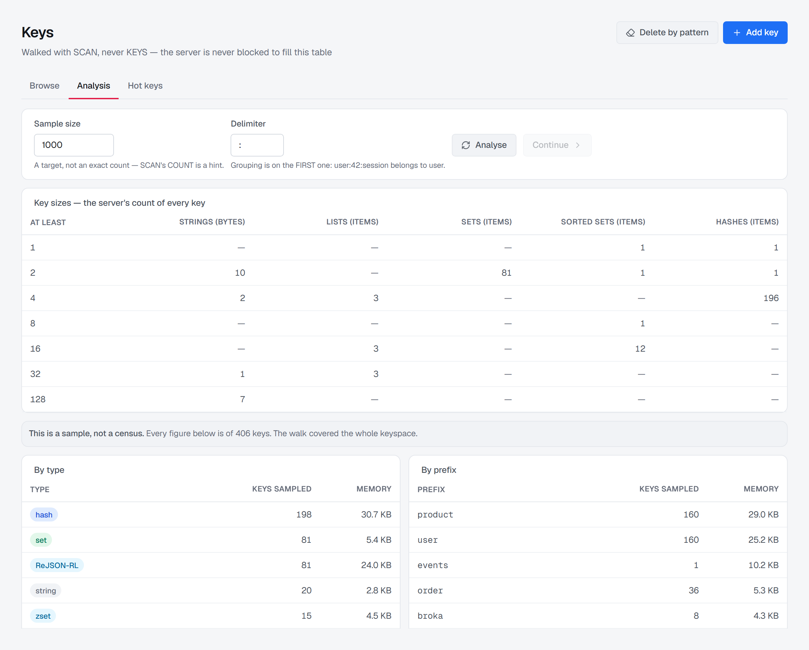Image resolution: width=809 pixels, height=650 pixels.
Task: Click the 12 sorted sets value
Action: pyautogui.click(x=640, y=349)
